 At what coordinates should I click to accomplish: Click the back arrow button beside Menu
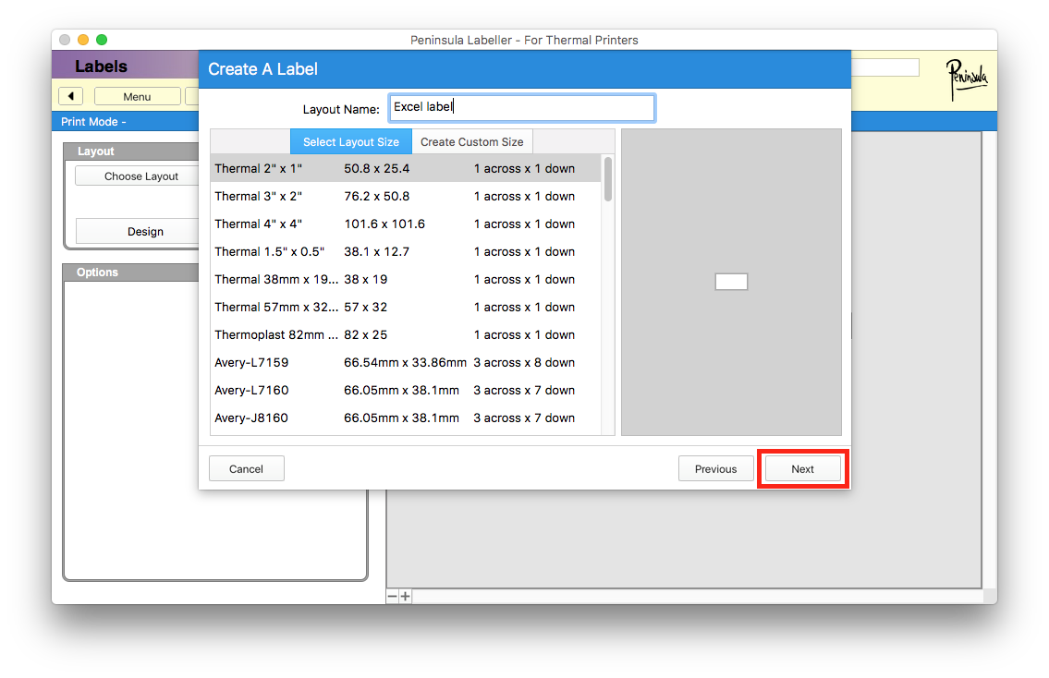tap(71, 96)
